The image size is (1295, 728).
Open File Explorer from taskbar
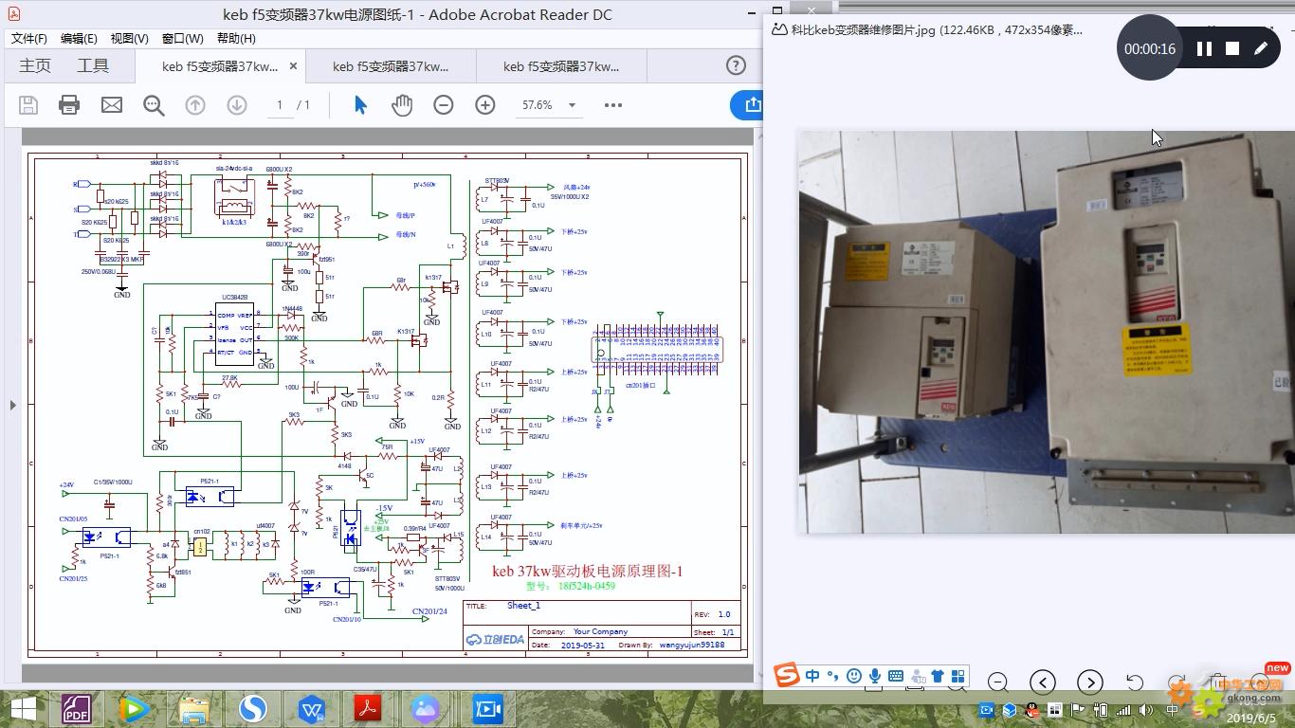tap(194, 709)
